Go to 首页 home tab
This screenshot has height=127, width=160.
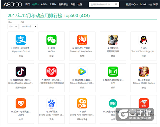point(28,4)
